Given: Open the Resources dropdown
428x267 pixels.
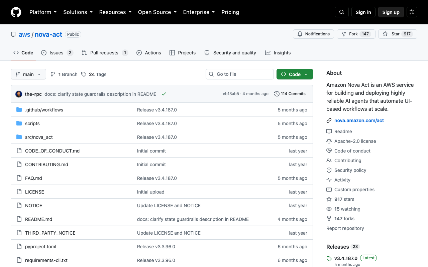Looking at the screenshot, I should [x=115, y=12].
